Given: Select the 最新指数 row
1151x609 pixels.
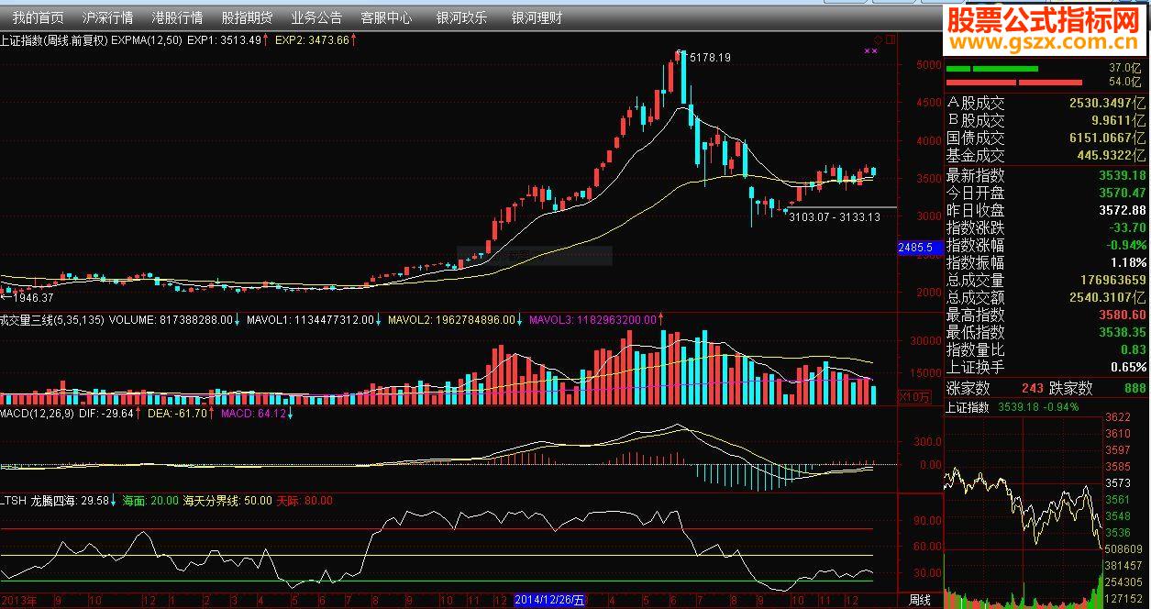Looking at the screenshot, I should point(1046,175).
